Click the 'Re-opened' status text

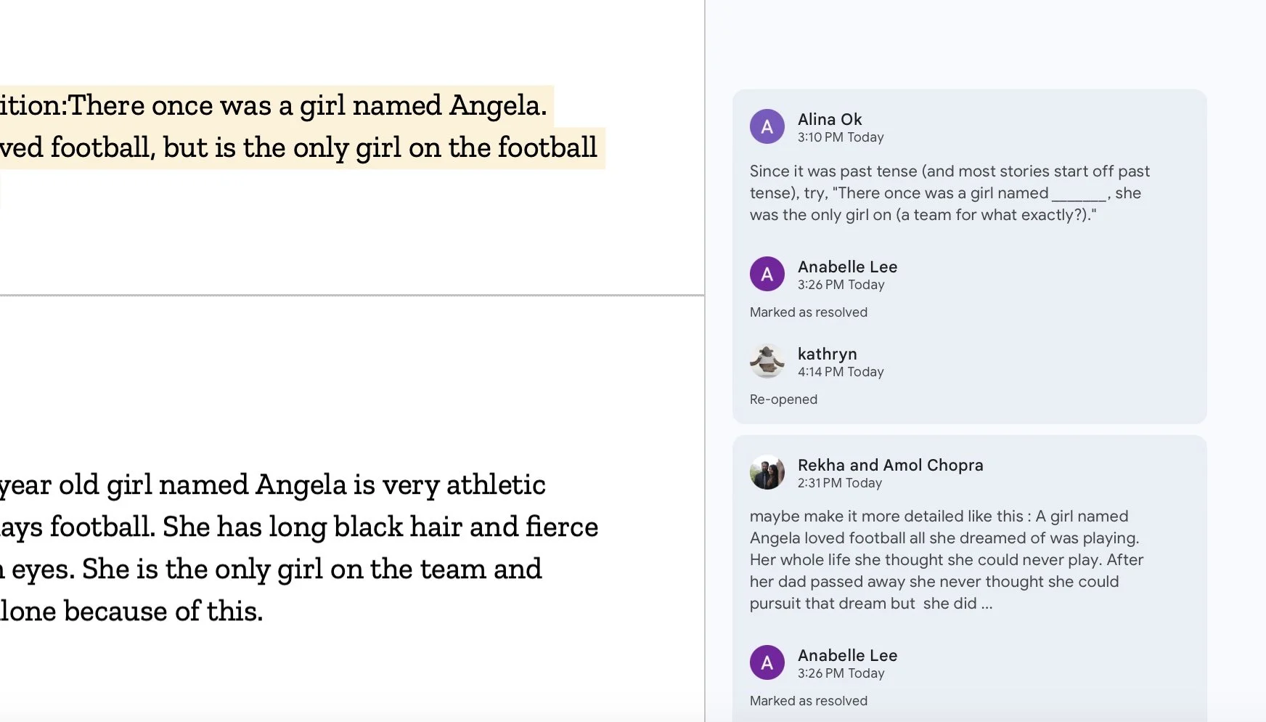[783, 399]
